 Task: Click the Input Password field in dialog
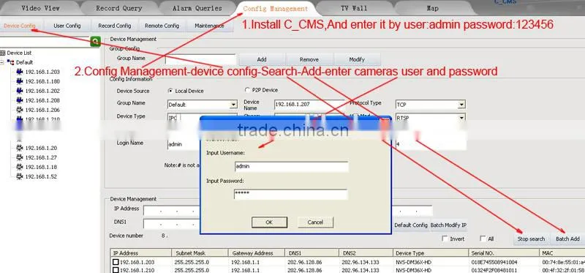[291, 194]
